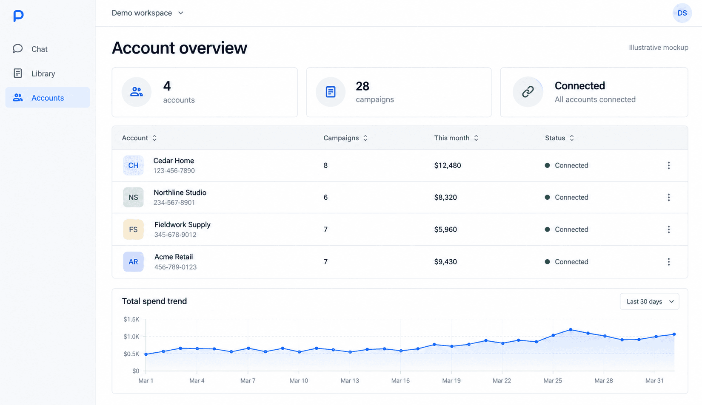Viewport: 702px width, 405px height.
Task: Click the All accounts connected text
Action: pyautogui.click(x=595, y=99)
